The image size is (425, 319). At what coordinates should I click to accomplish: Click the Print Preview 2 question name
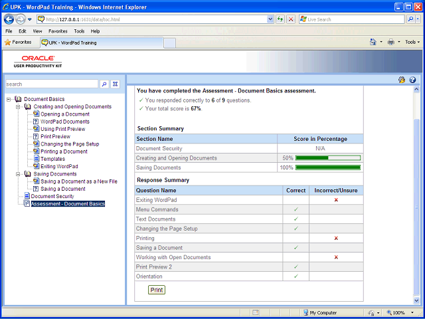(154, 267)
